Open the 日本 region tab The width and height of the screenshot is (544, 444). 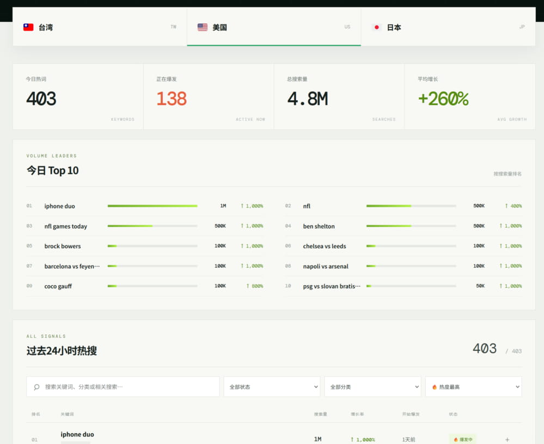tap(448, 27)
